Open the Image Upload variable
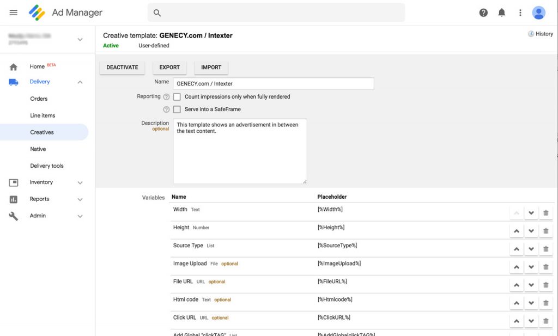The image size is (558, 336). coord(190,264)
